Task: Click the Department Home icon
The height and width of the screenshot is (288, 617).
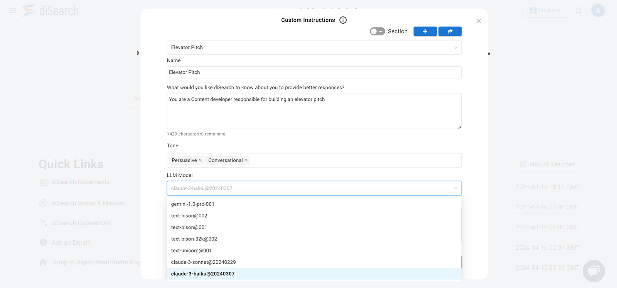Action: (43, 262)
